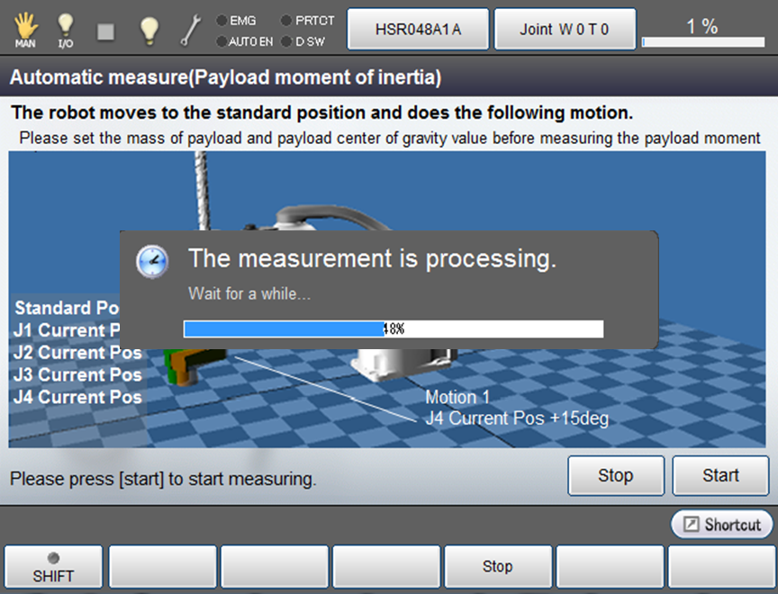This screenshot has width=778, height=594.
Task: Click the measurement progress bar
Action: tap(393, 329)
